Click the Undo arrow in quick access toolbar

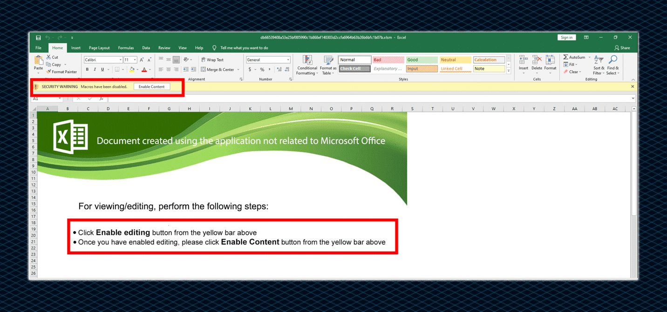pyautogui.click(x=48, y=38)
